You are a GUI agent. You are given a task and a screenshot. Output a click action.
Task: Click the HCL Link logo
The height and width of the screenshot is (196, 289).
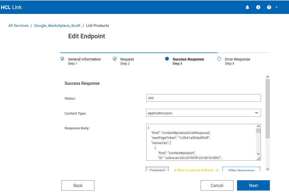[x=11, y=7]
